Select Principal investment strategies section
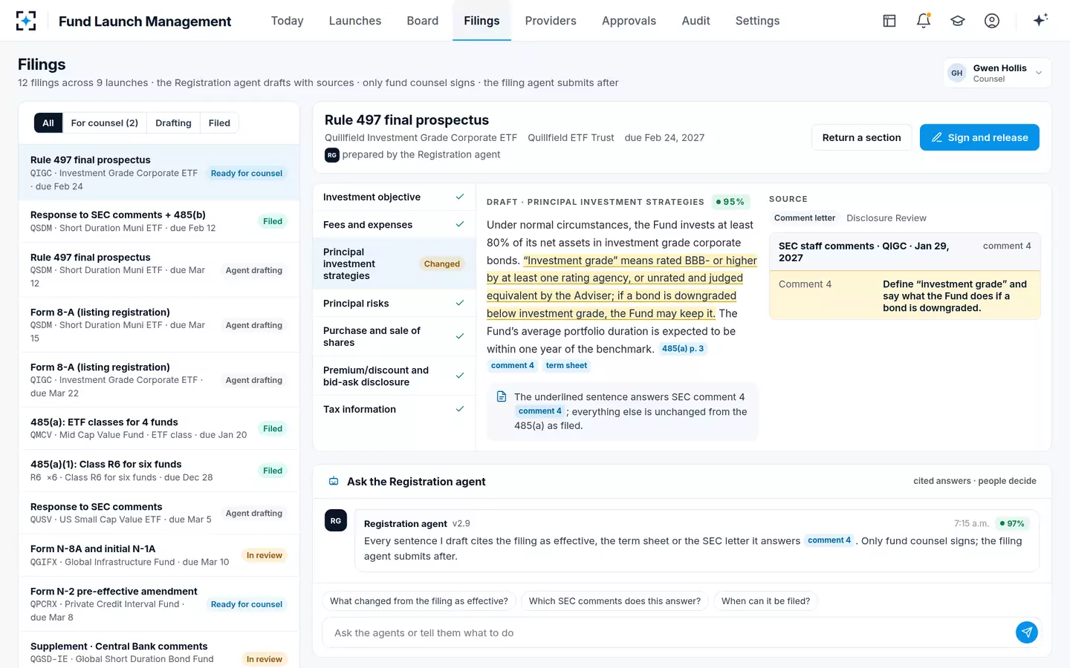 pos(394,264)
